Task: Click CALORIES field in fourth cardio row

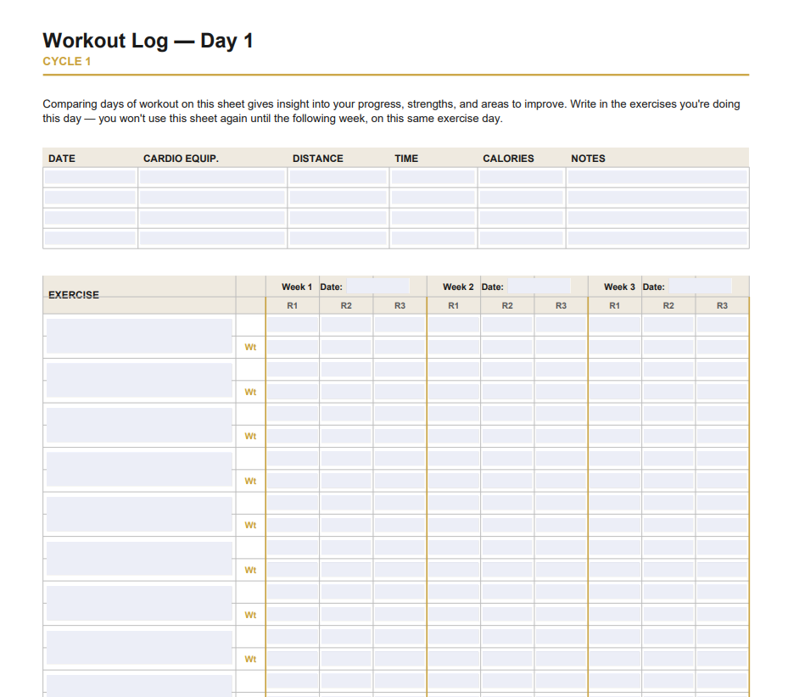Action: point(522,238)
